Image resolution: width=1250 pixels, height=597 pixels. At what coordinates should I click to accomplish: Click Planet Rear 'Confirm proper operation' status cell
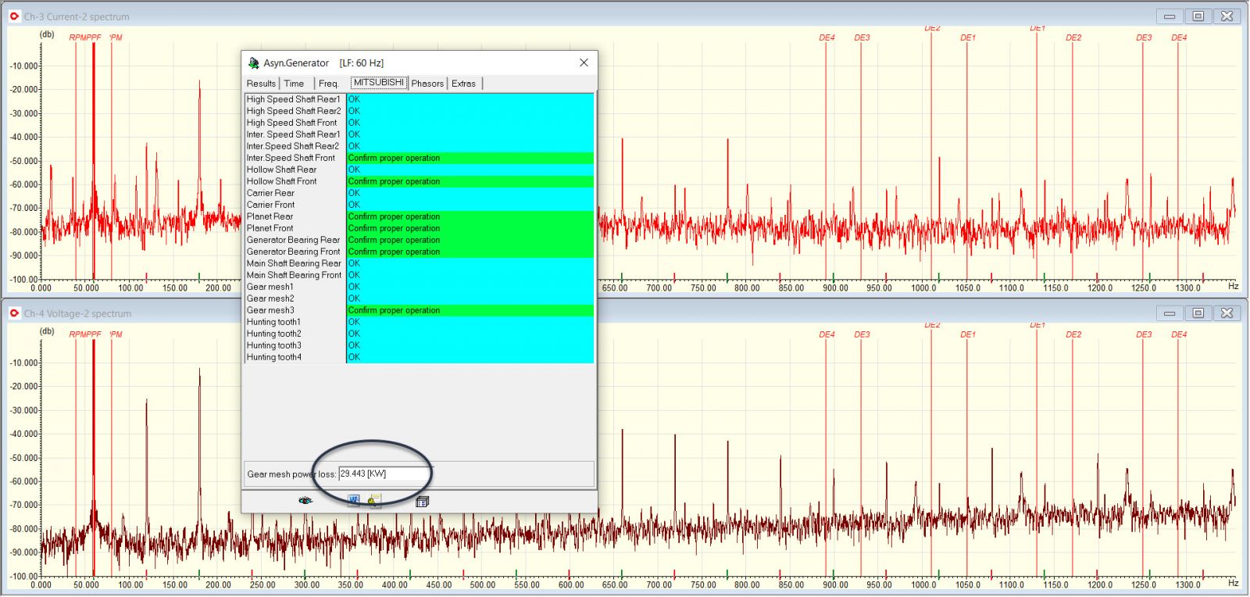click(x=470, y=216)
